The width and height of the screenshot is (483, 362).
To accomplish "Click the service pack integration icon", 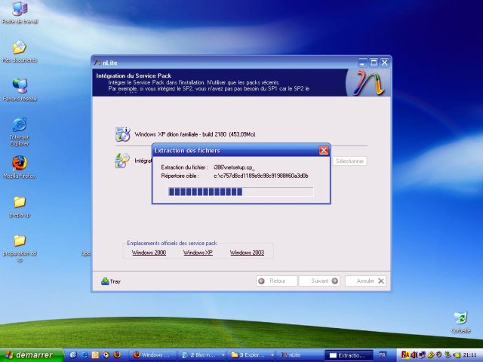I will point(122,161).
